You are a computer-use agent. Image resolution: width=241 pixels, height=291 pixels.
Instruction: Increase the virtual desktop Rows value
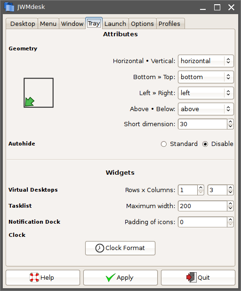201,187
